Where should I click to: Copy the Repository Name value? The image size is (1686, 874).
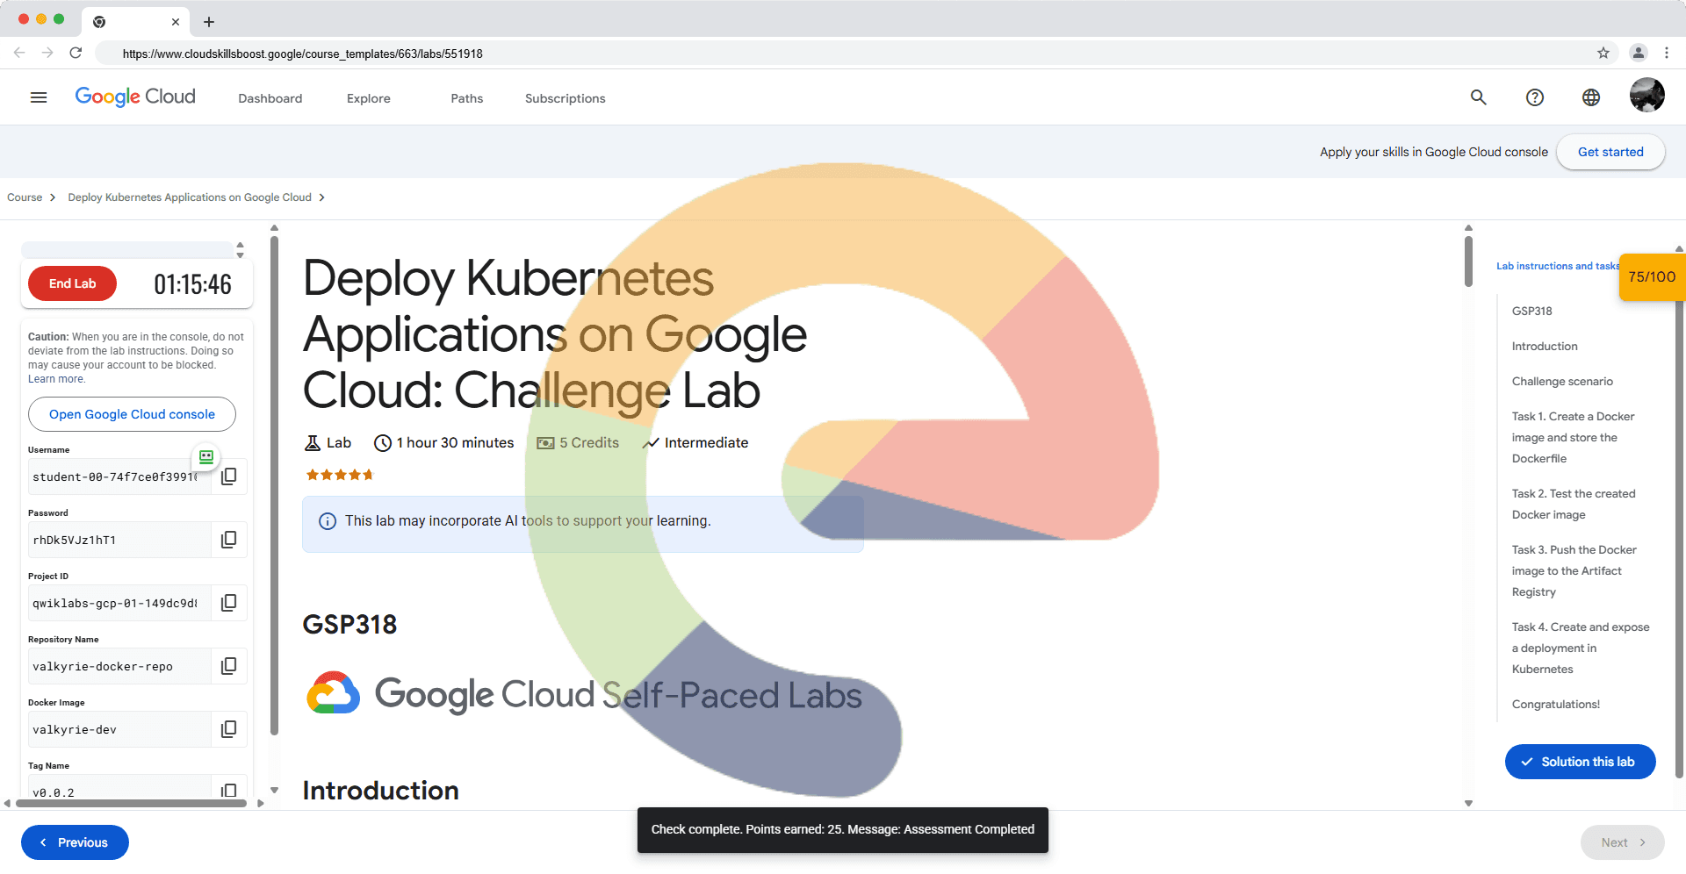point(229,666)
